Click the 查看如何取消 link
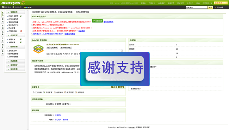 pos(109,22)
